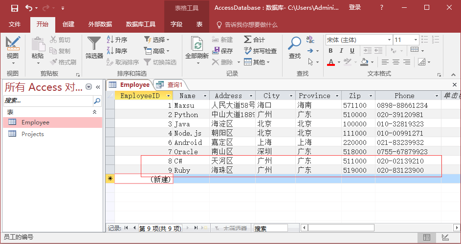Image resolution: width=461 pixels, height=244 pixels.
Task: Click the 登录 sign-in link
Action: coord(354,7)
